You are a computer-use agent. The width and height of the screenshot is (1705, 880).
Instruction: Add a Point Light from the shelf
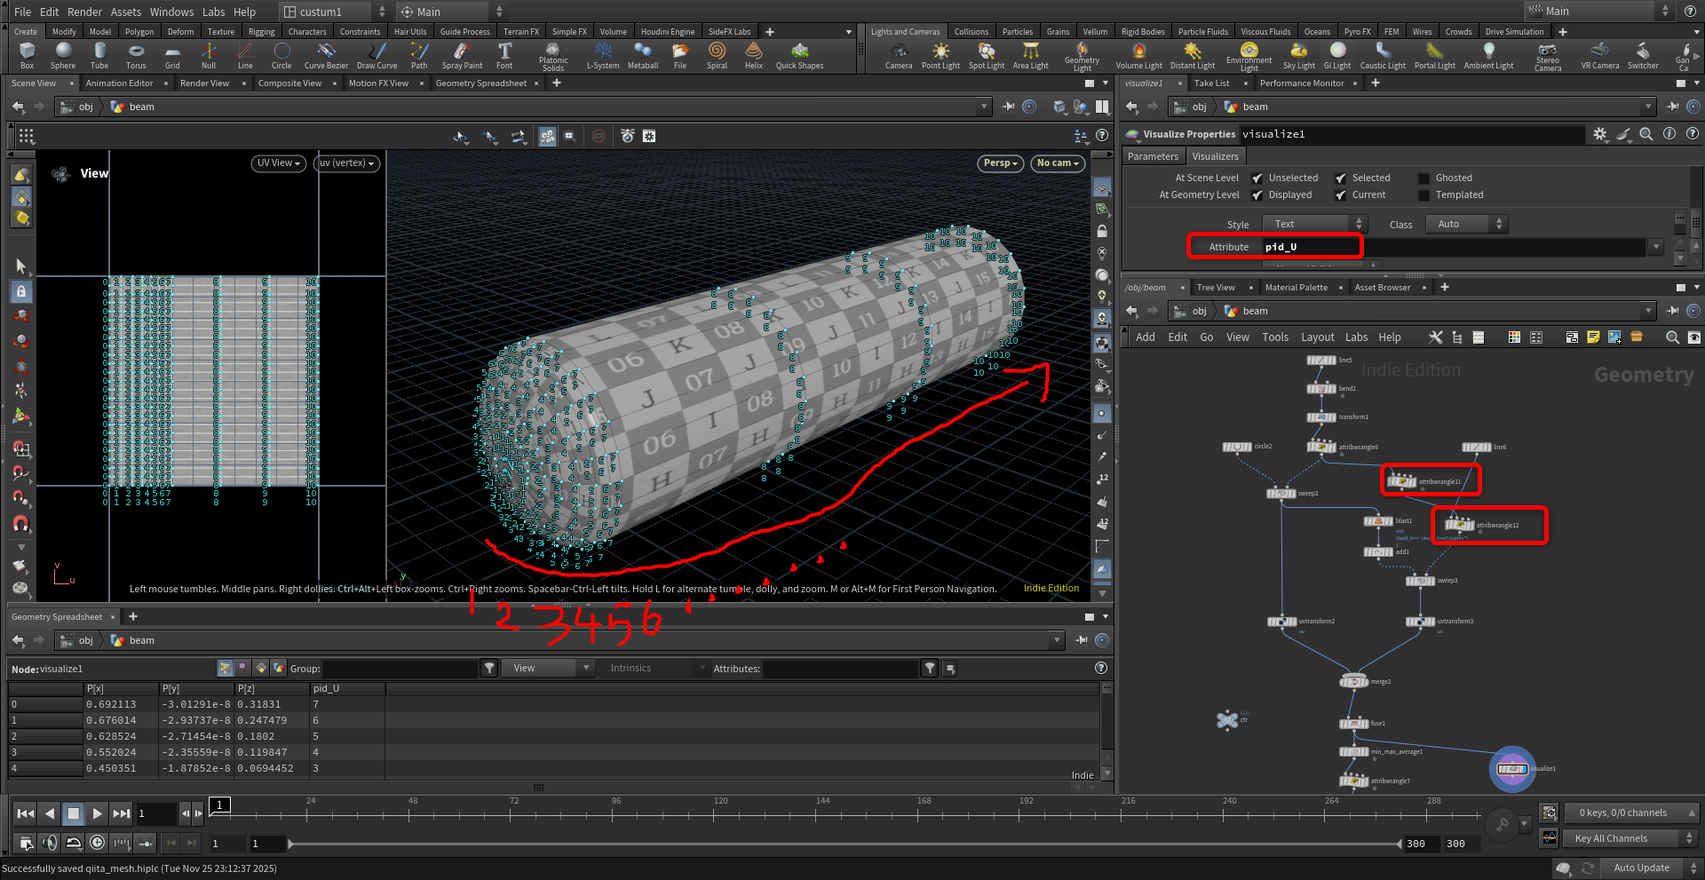tap(940, 55)
